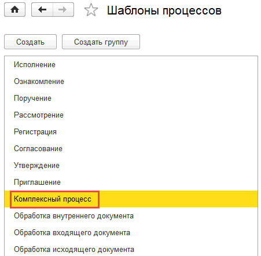This screenshot has height=256, width=261.
Task: Select the Поручение template
Action: click(131, 98)
